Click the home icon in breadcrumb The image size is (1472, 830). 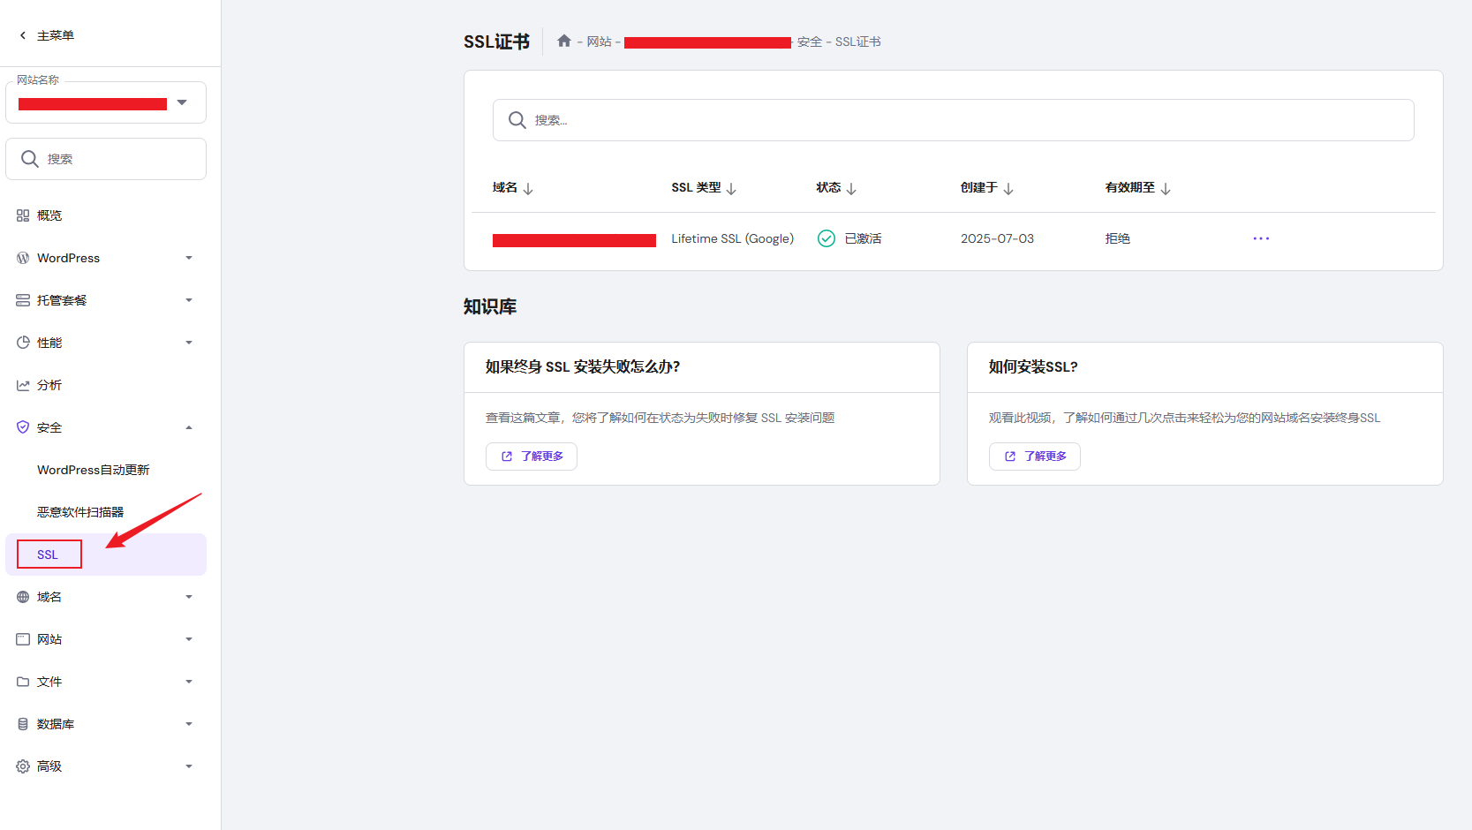564,41
